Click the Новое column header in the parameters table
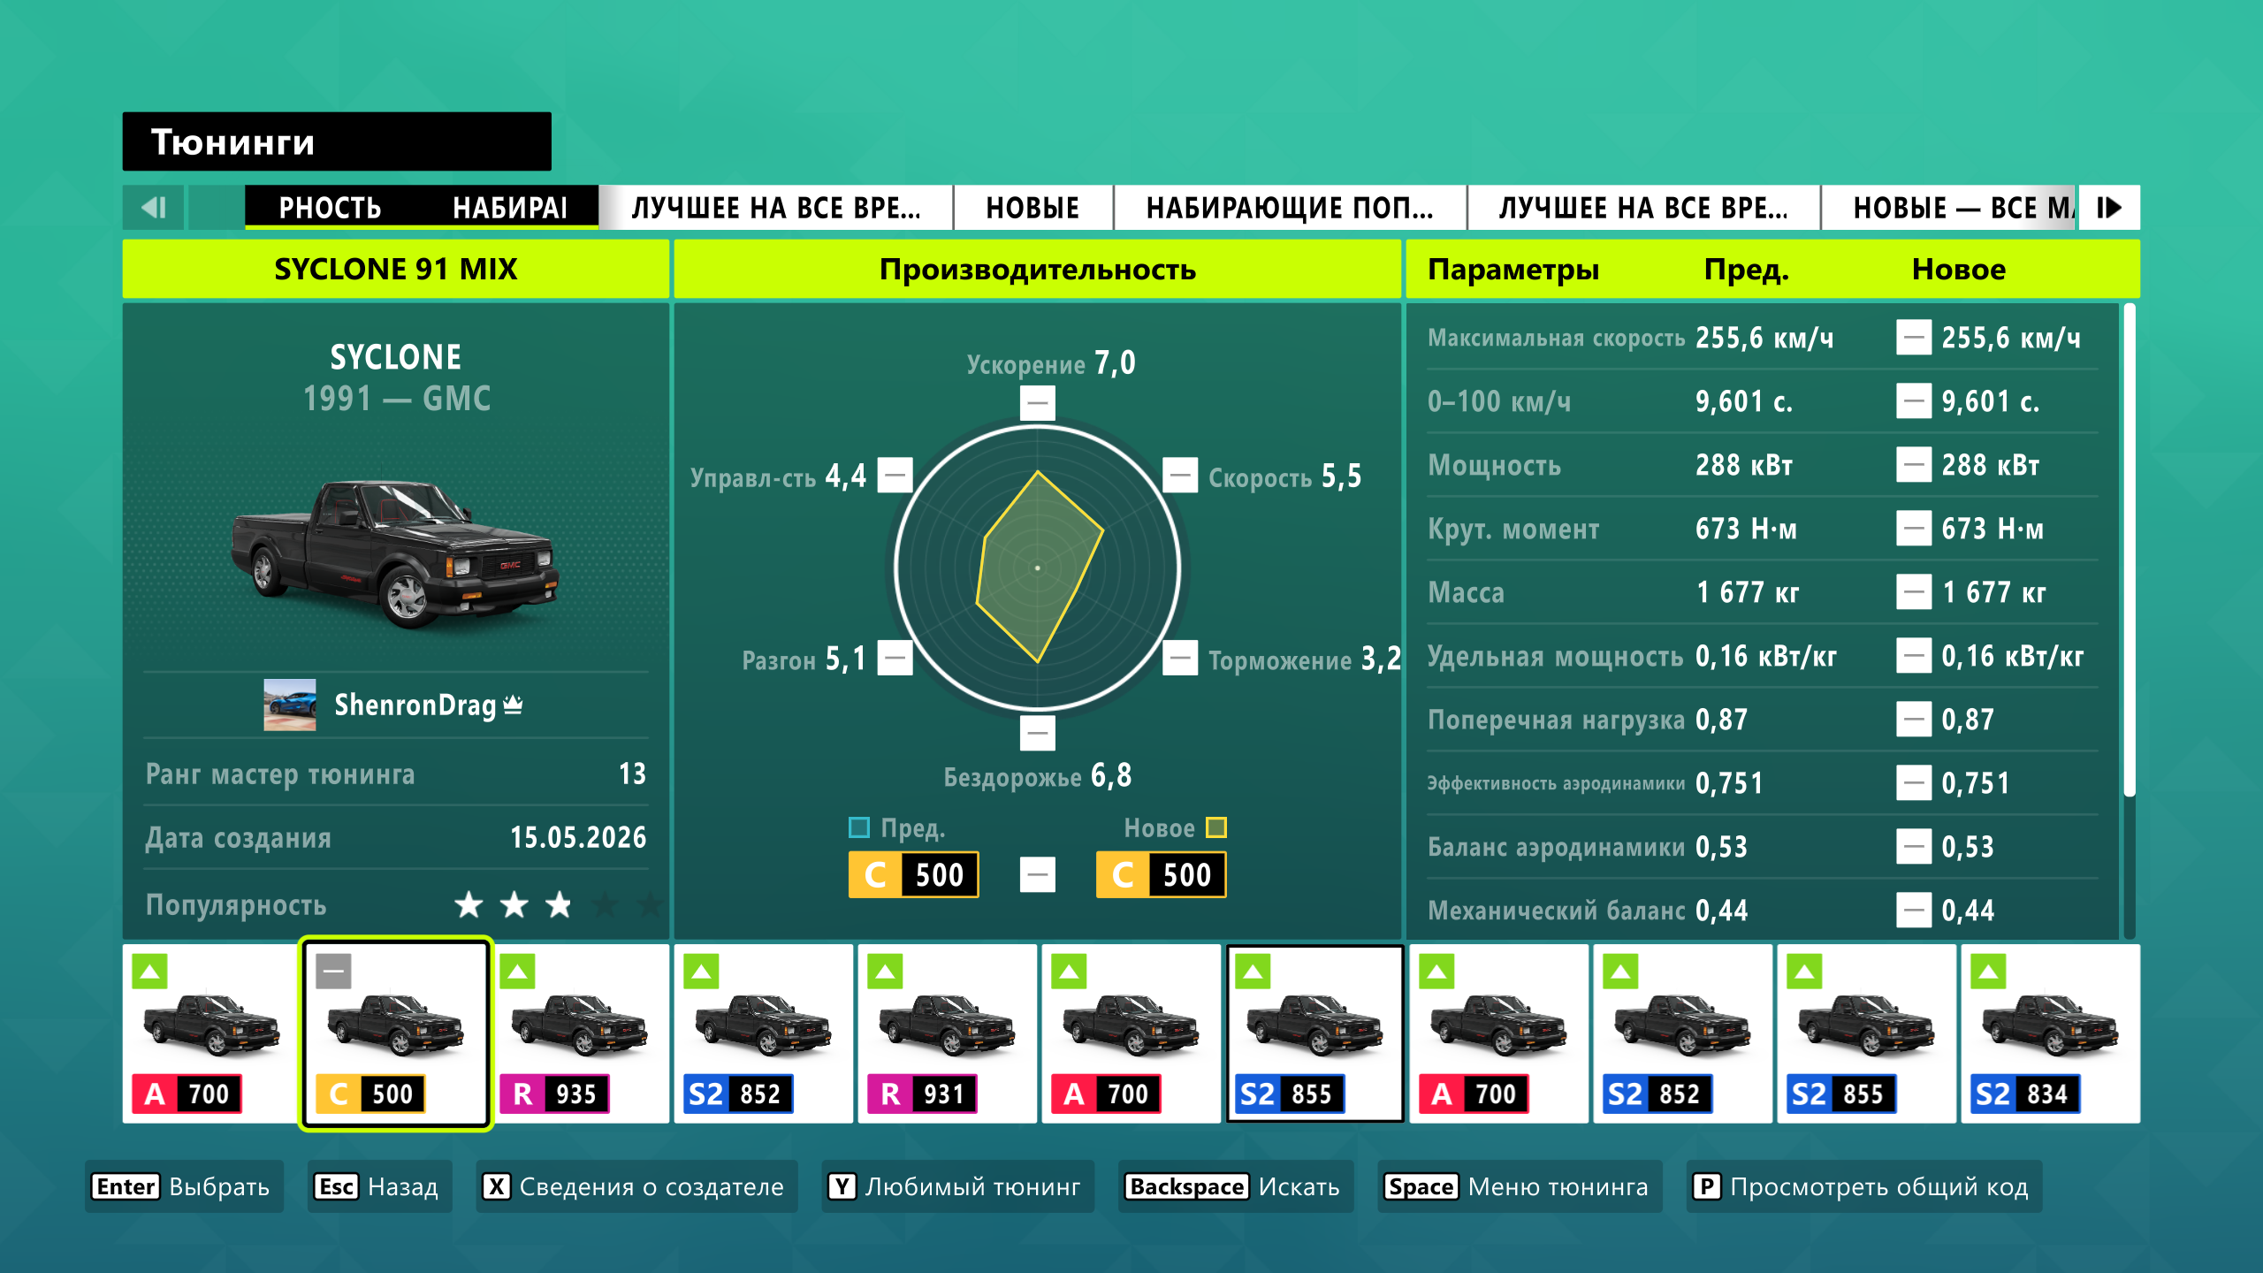This screenshot has width=2263, height=1273. pos(1959,269)
